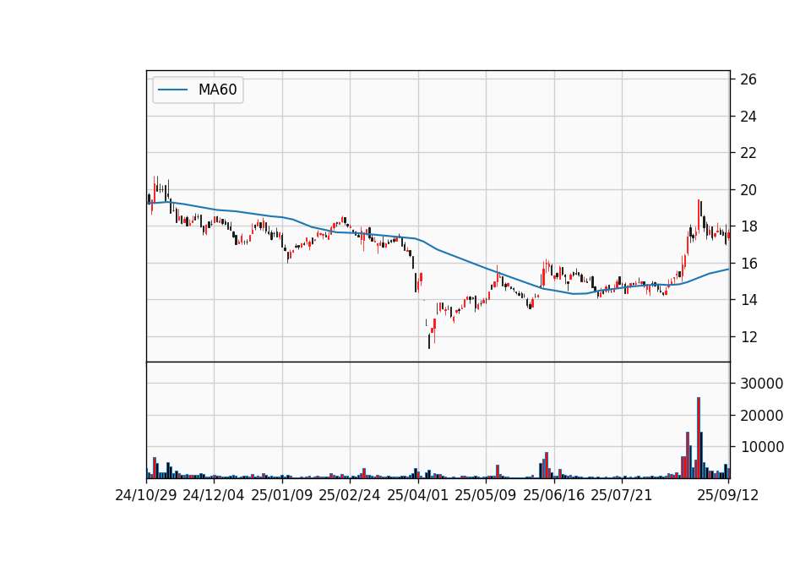This screenshot has width=811, height=583.
Task: Click price axis label 20
Action: [748, 190]
